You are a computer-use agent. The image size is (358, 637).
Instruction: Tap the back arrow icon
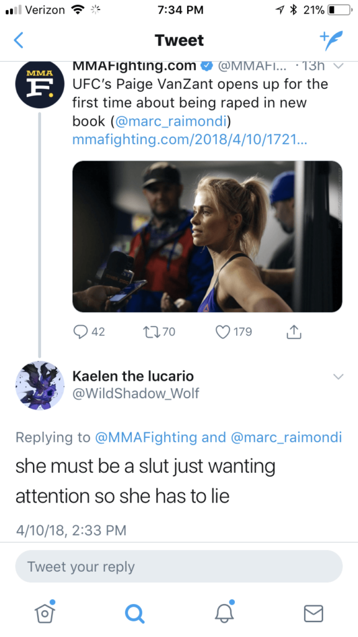(19, 40)
